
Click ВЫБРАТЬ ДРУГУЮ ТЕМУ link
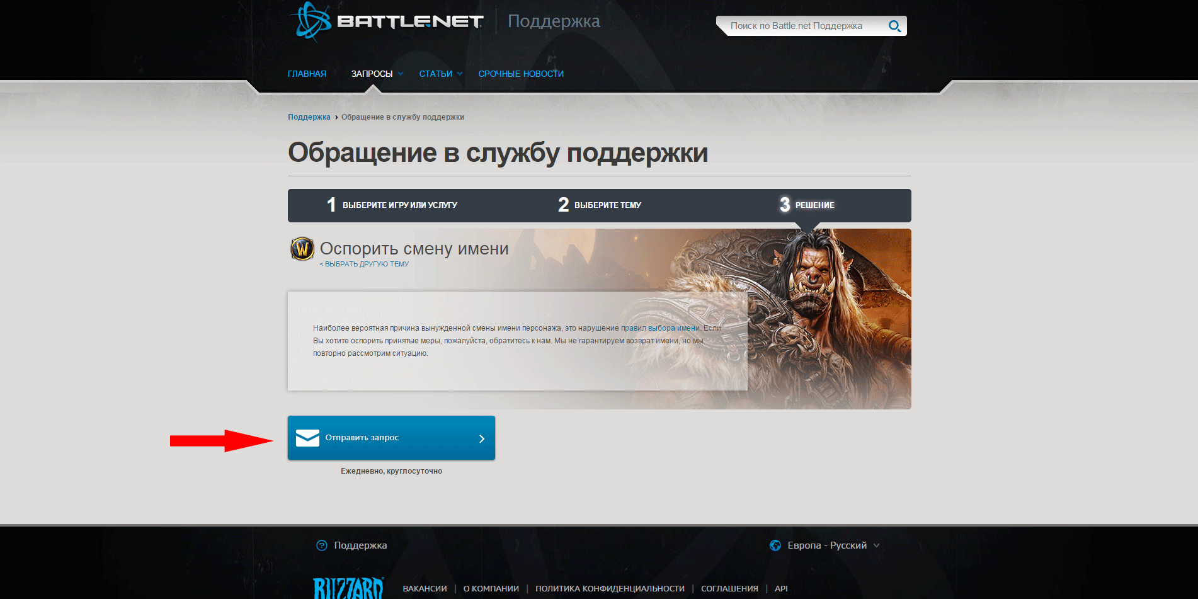(364, 265)
